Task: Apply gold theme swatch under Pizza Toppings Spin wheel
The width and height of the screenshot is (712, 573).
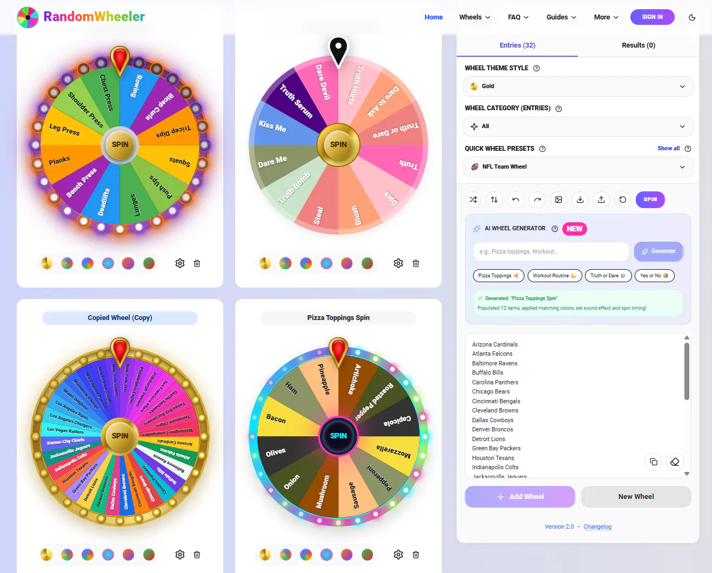Action: (x=265, y=555)
